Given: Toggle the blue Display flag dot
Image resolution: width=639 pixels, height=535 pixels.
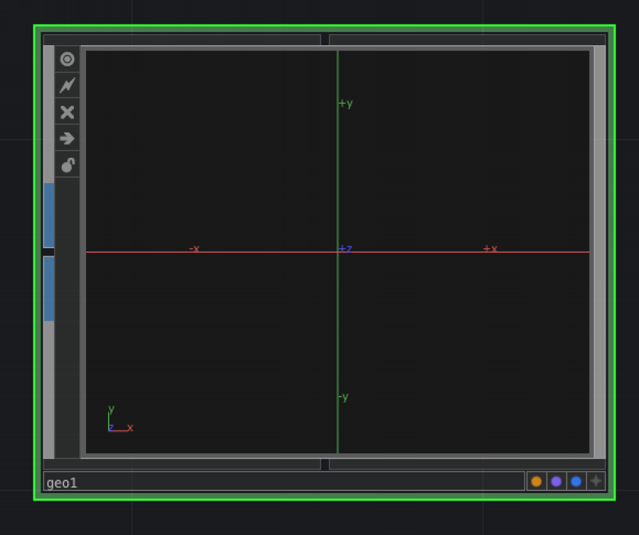Looking at the screenshot, I should [x=576, y=481].
